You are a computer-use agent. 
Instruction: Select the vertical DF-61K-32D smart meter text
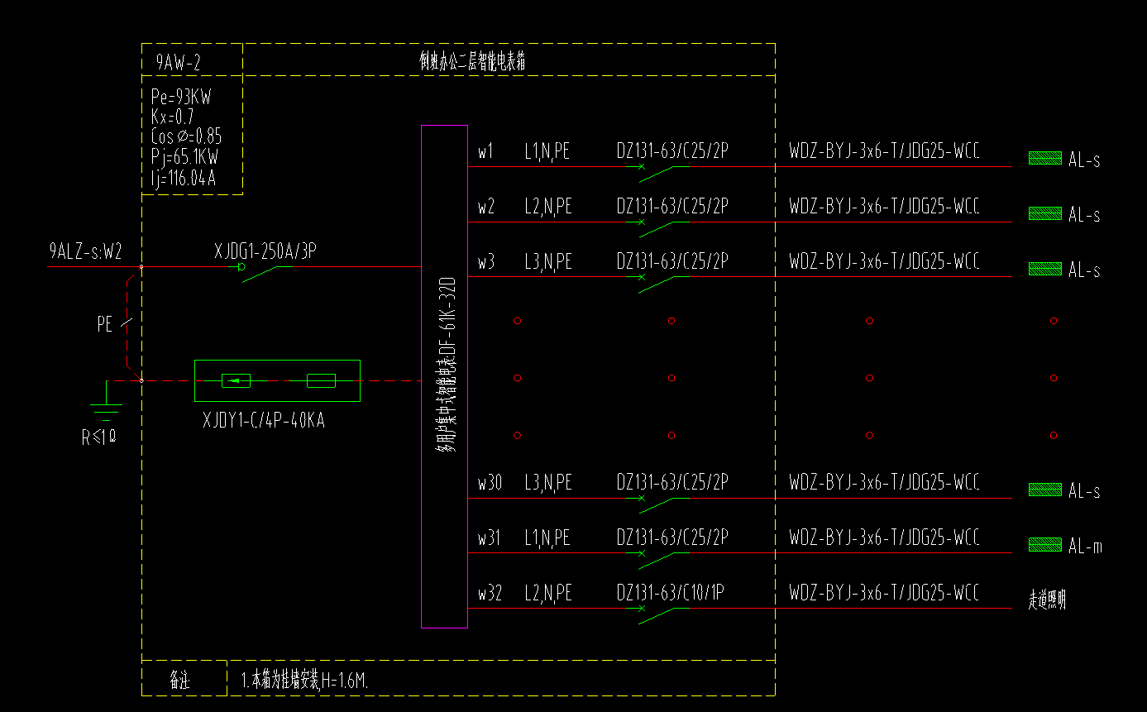(446, 364)
